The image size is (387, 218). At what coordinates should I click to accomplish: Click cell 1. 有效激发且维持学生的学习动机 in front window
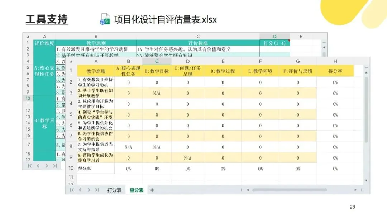coord(96,82)
